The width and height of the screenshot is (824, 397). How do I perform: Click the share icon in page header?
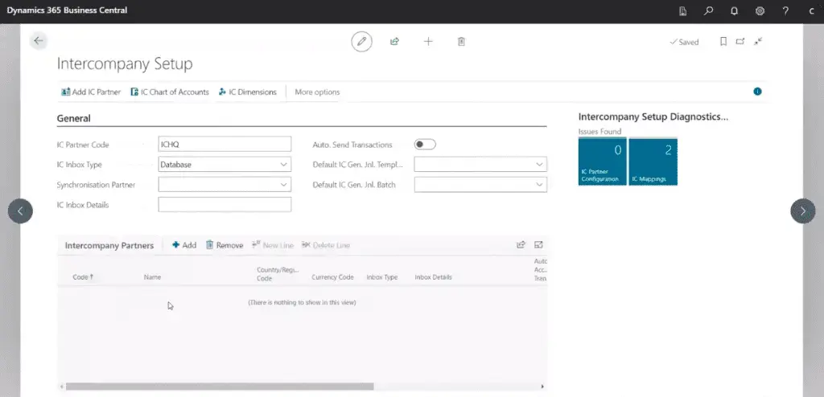[395, 41]
